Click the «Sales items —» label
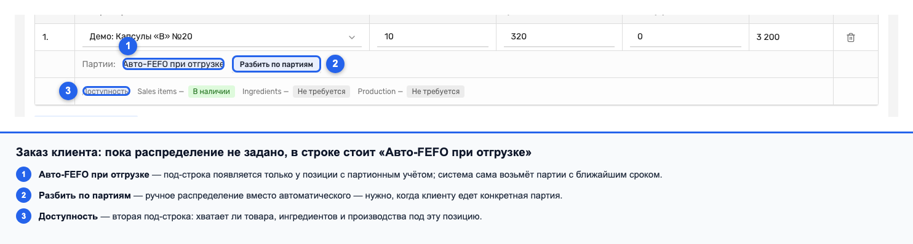Screen dimensions: 913x244 click(161, 92)
